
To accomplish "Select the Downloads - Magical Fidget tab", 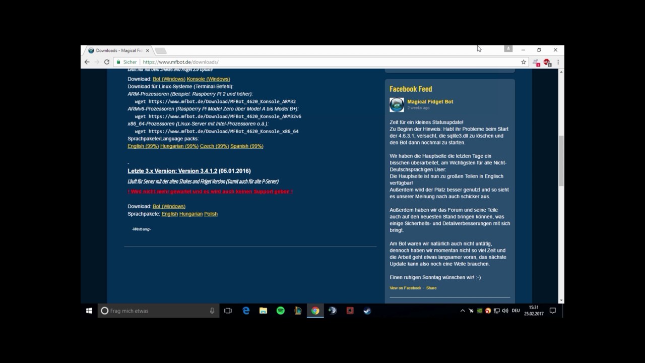I will pos(118,50).
